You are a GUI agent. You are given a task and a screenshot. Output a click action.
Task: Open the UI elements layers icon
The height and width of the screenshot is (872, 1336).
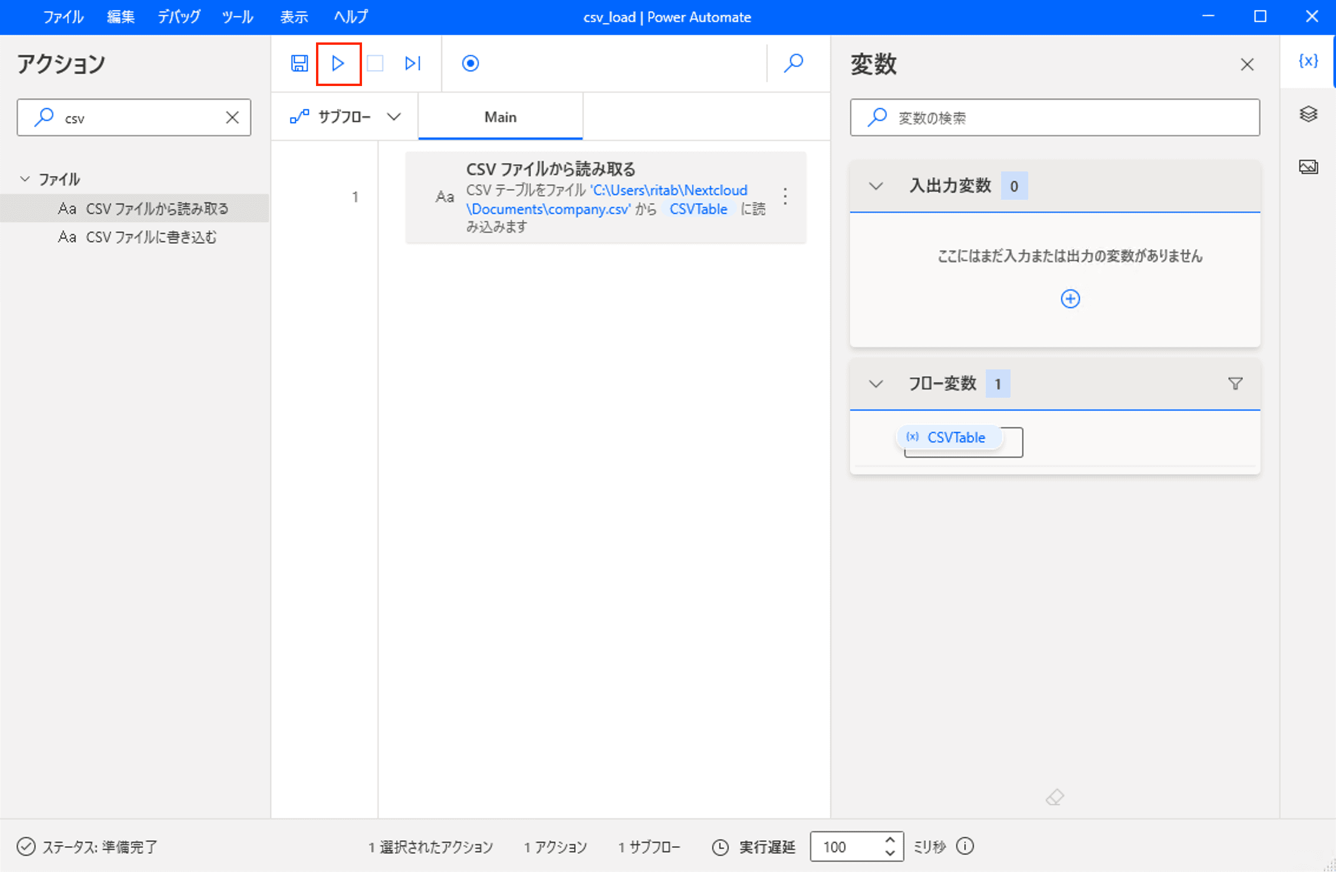(1308, 114)
